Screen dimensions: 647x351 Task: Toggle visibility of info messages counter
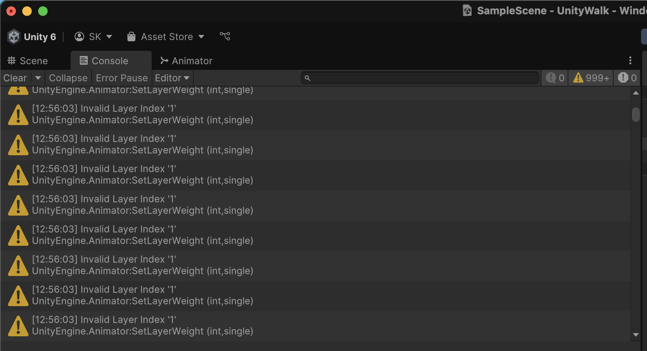(555, 78)
